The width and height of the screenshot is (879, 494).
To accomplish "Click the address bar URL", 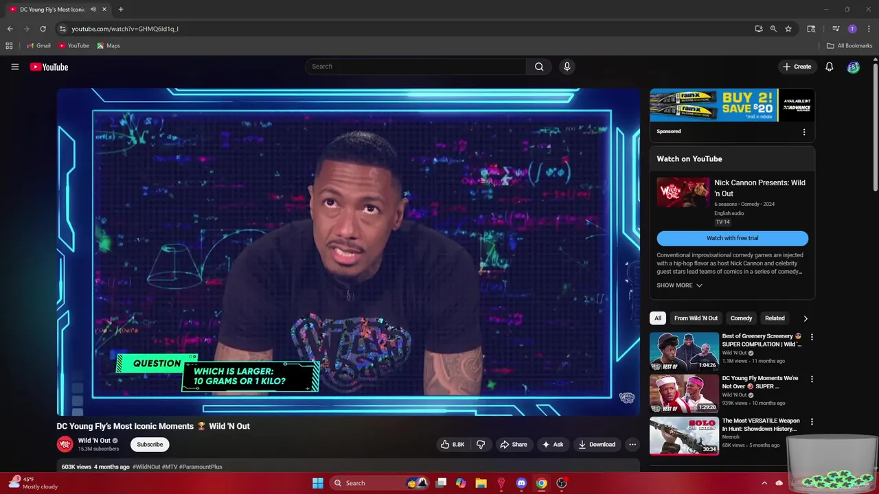I will pyautogui.click(x=125, y=29).
